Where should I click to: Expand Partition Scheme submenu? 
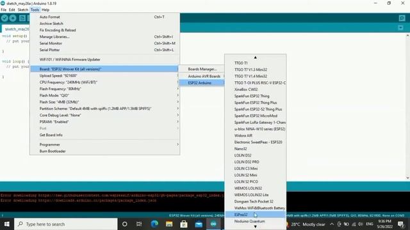(104, 109)
